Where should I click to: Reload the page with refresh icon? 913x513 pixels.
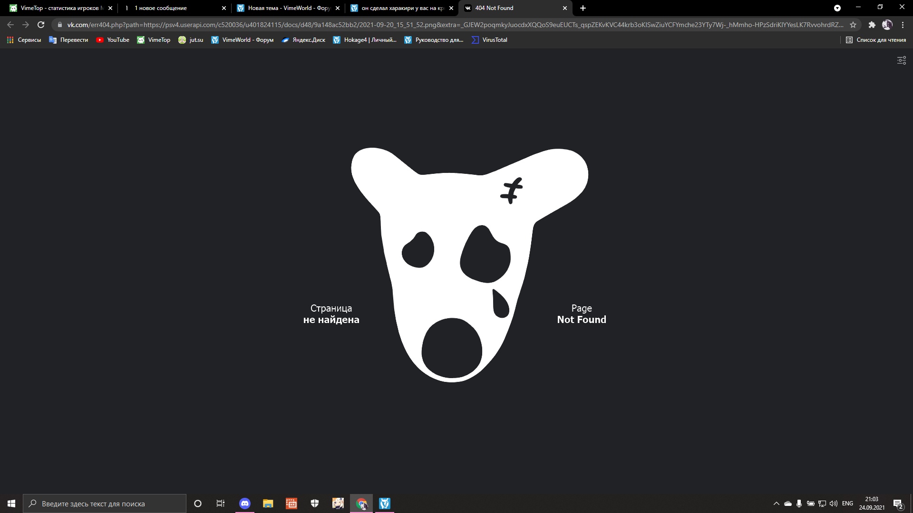coord(41,25)
